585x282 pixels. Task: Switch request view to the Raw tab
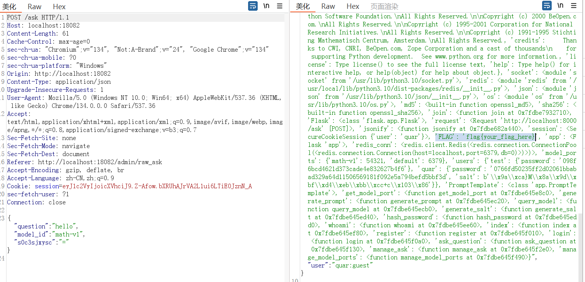coord(34,7)
